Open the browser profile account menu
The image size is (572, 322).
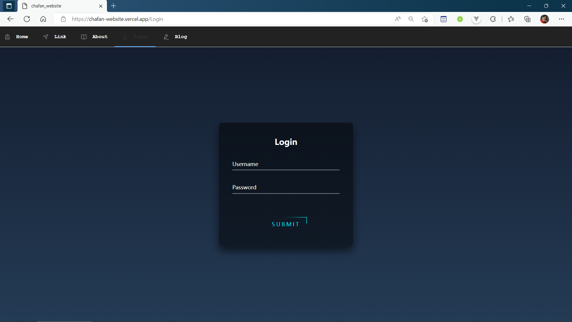[x=545, y=19]
